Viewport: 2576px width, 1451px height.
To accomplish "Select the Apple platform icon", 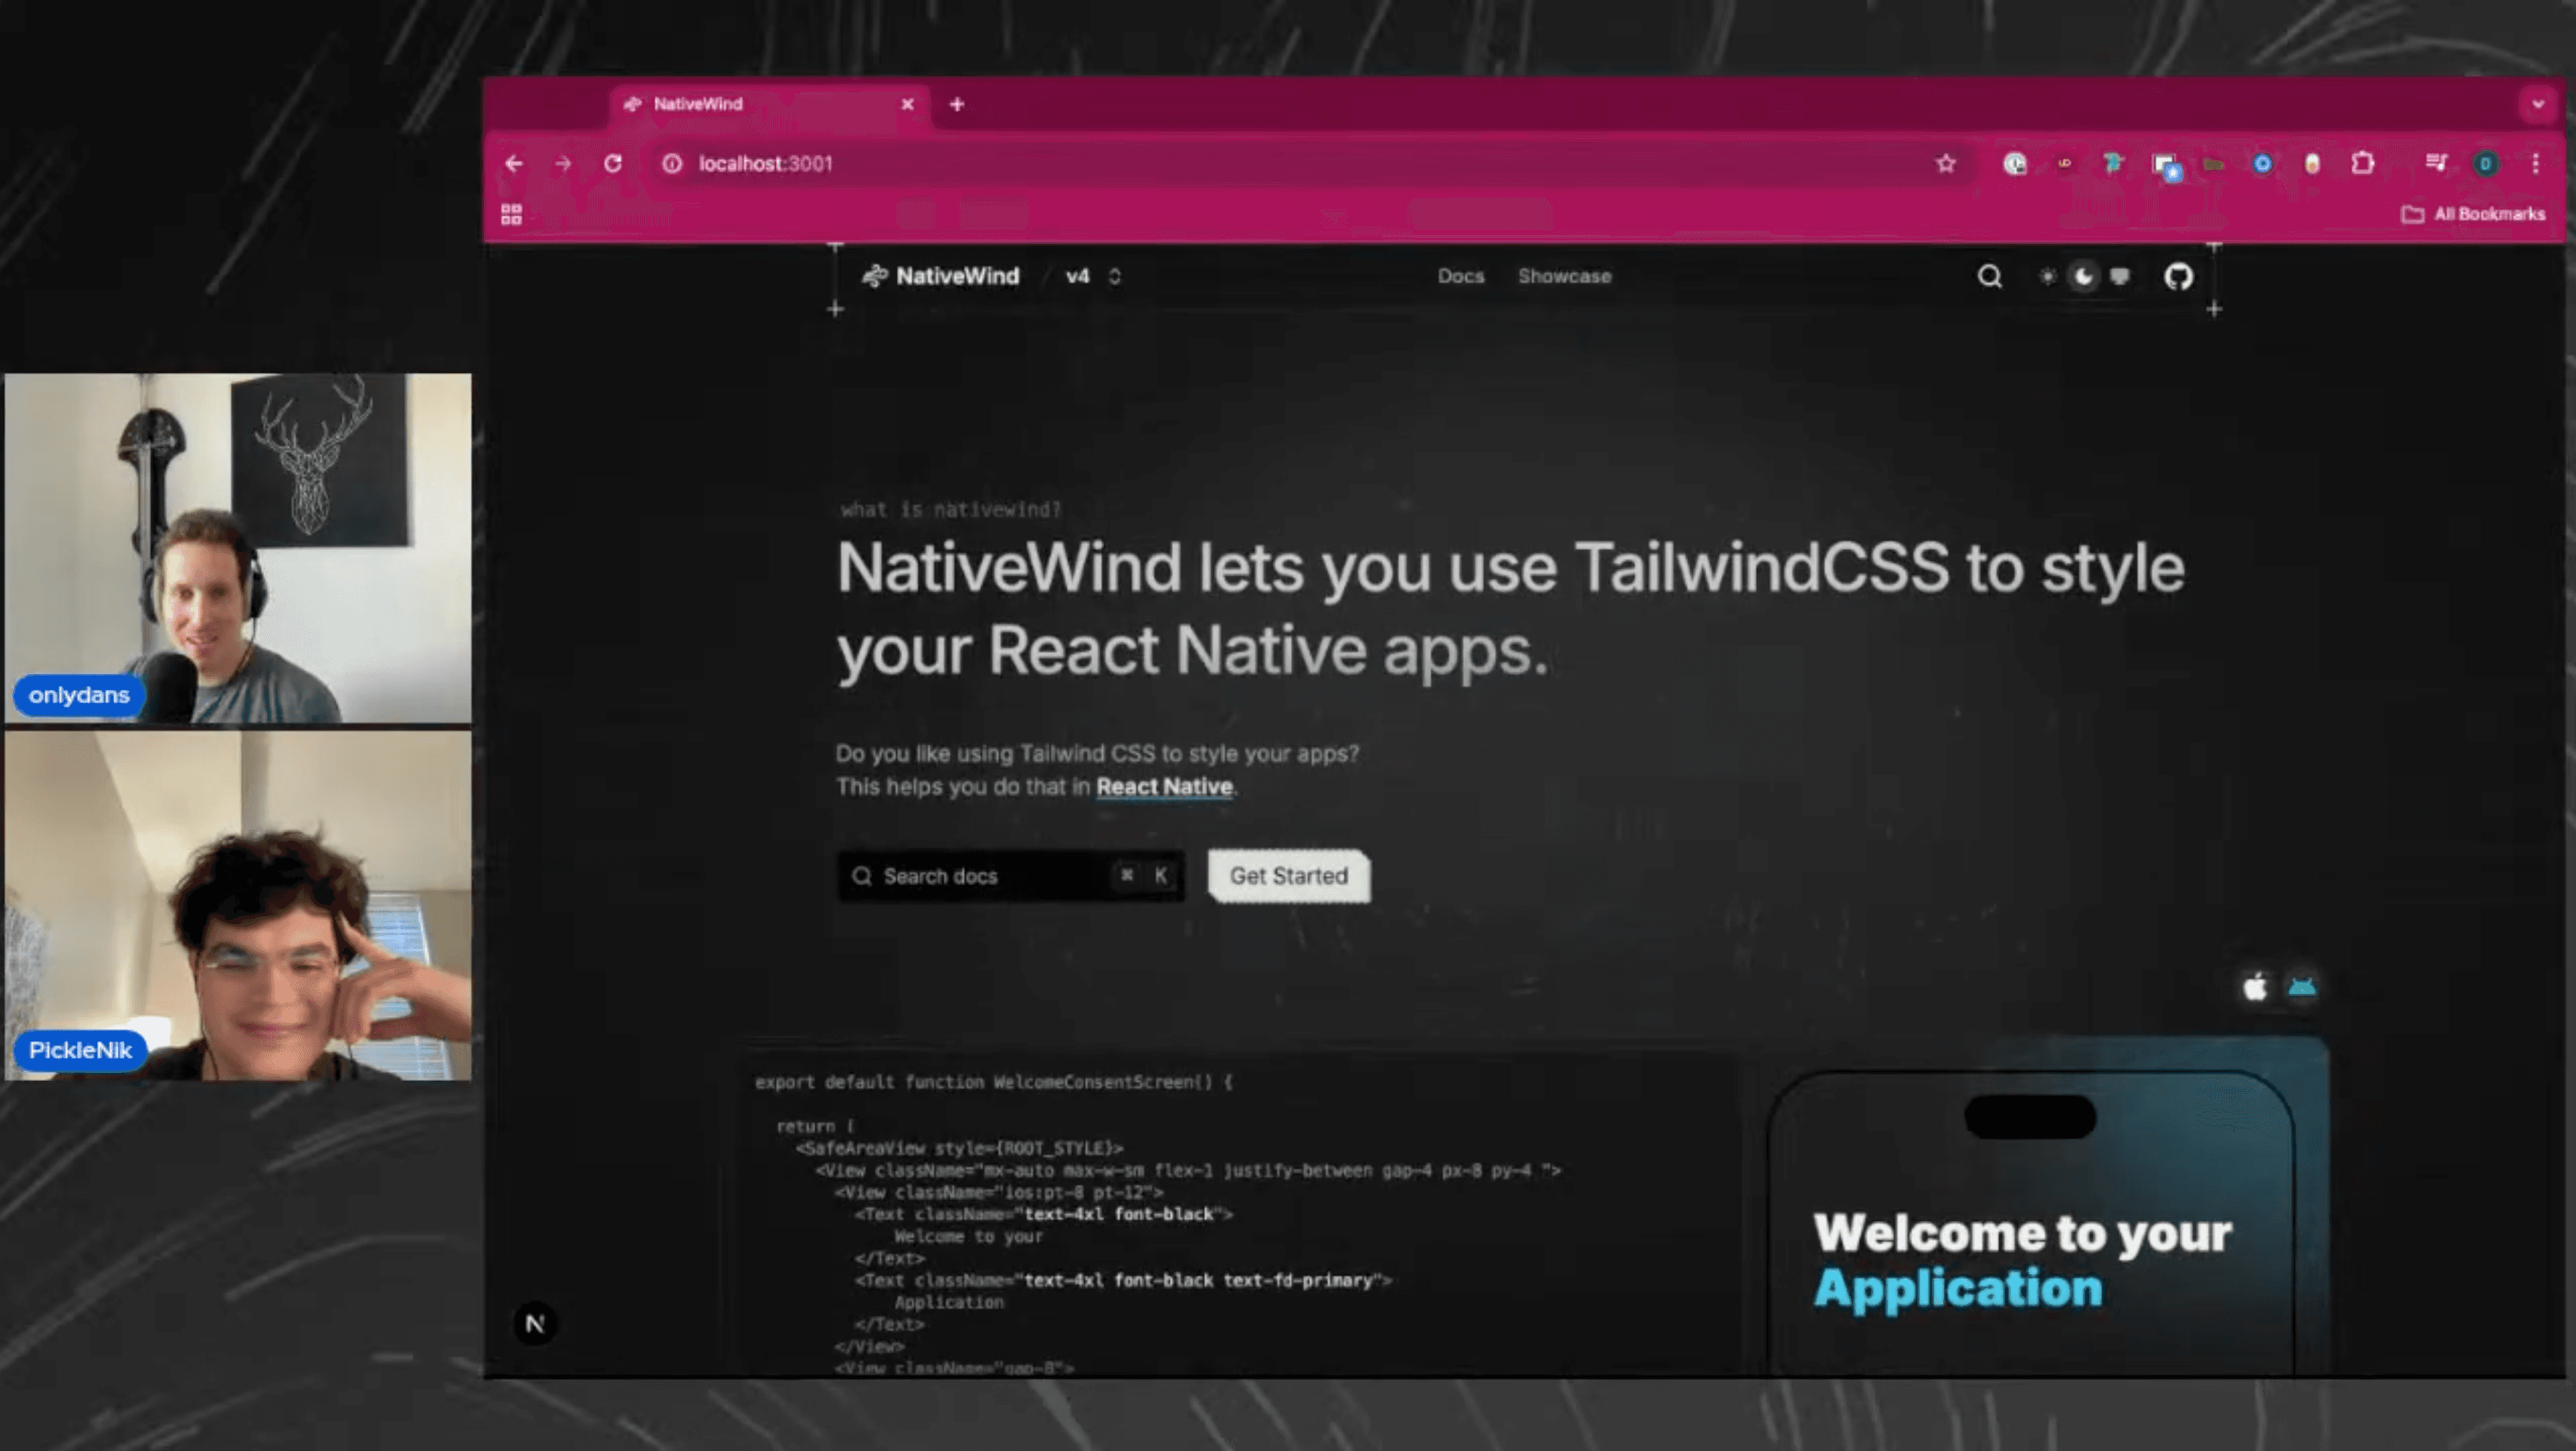I will pyautogui.click(x=2255, y=987).
